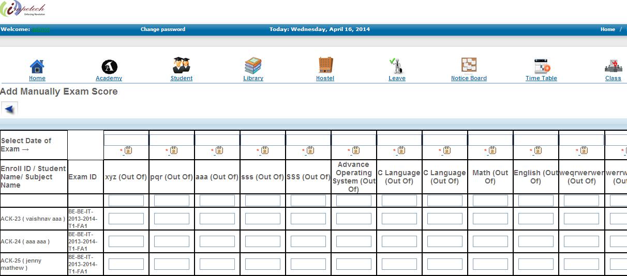Open date picker icon for pqr column
Image resolution: width=627 pixels, height=276 pixels.
pos(174,150)
